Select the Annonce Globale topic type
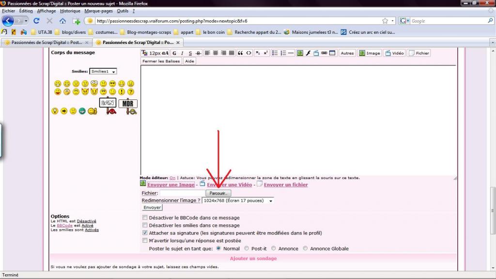 [x=305, y=249]
